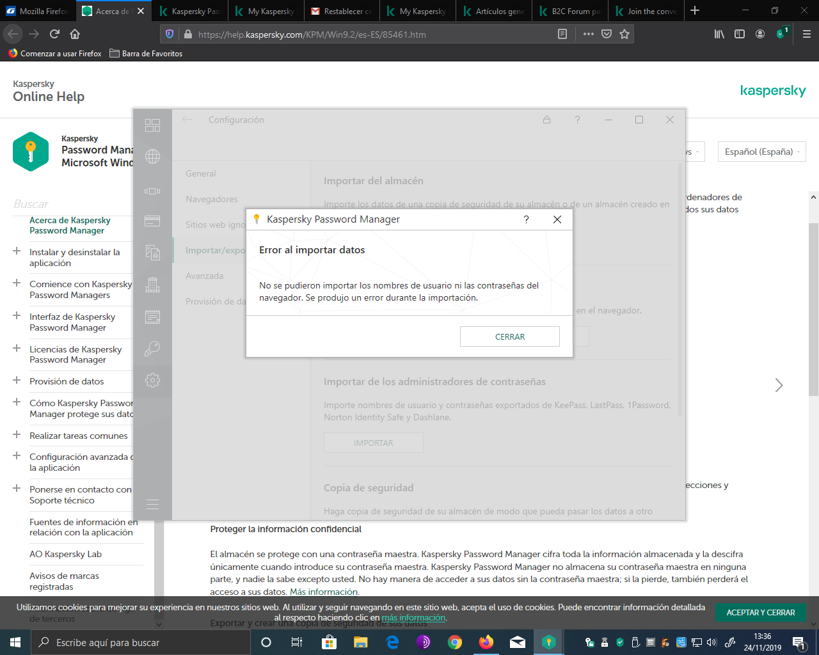
Task: Open Windows Start menu
Action: coord(15,642)
